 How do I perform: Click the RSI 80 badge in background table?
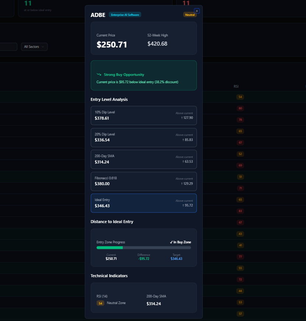[x=240, y=108]
